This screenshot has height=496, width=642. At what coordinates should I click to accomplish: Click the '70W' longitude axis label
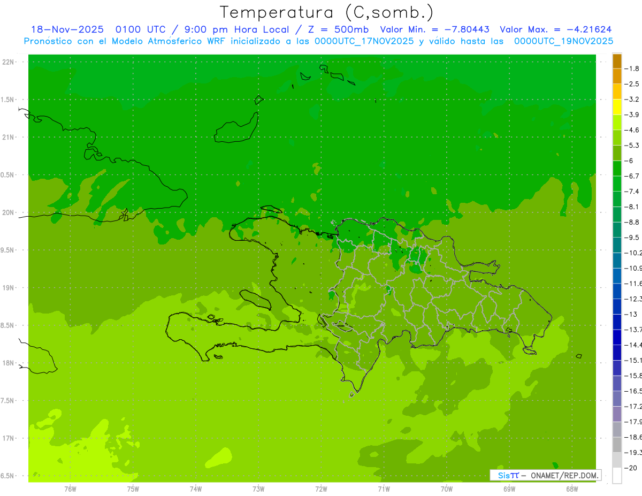(x=447, y=489)
